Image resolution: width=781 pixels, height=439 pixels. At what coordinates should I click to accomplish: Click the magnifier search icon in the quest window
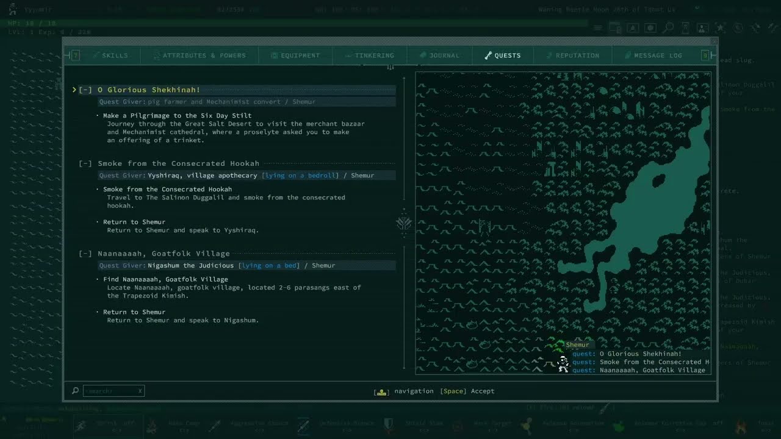pos(75,391)
